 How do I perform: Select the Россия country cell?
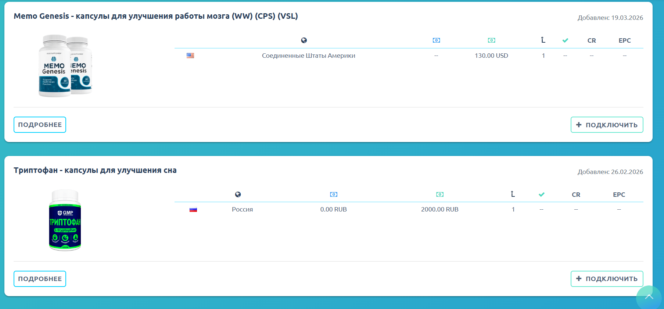pos(243,209)
